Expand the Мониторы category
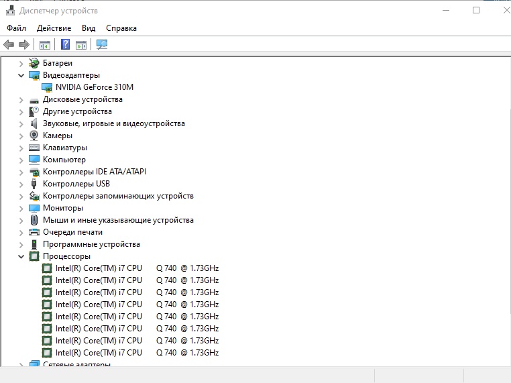The image size is (511, 383). pyautogui.click(x=21, y=209)
